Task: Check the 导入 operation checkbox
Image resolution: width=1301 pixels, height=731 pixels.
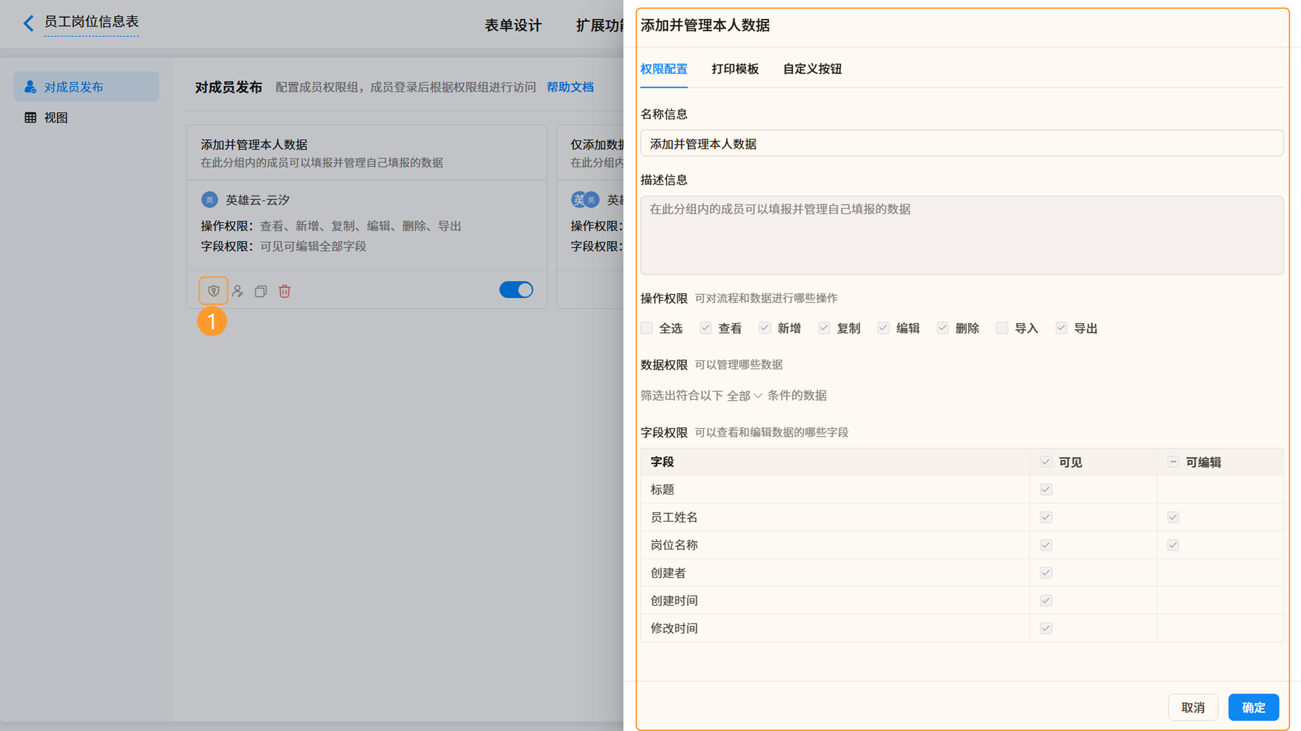Action: (x=1002, y=328)
